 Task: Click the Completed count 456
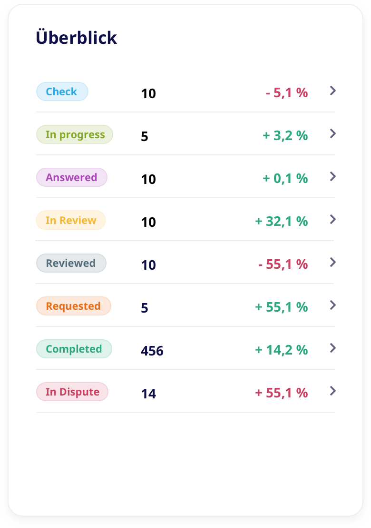tap(152, 351)
